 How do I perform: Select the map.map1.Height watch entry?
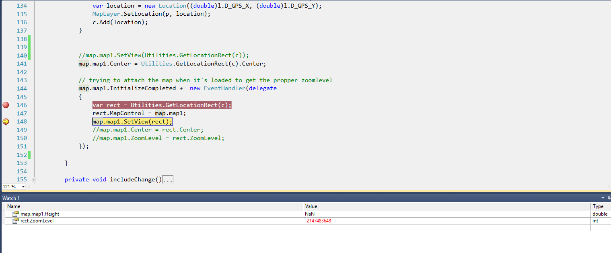coord(40,214)
